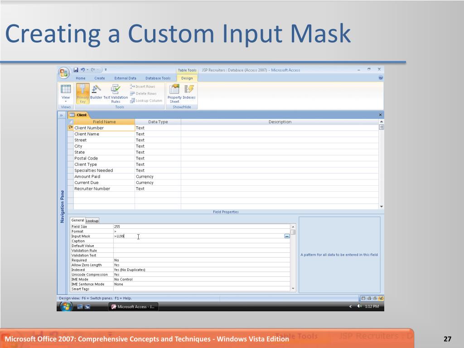Click the Required property value No

click(x=202, y=260)
